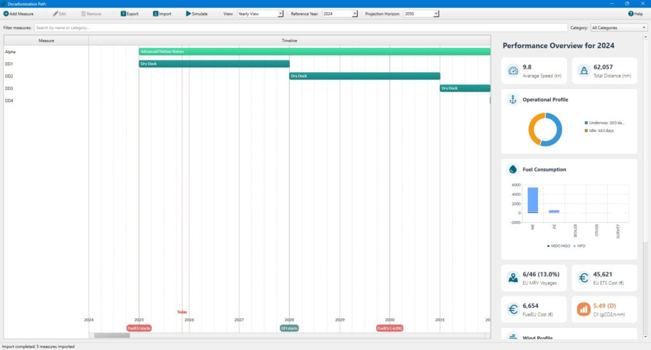Click the Average Speed gauge icon
Viewport: 651px width, 350px height.
(x=513, y=71)
